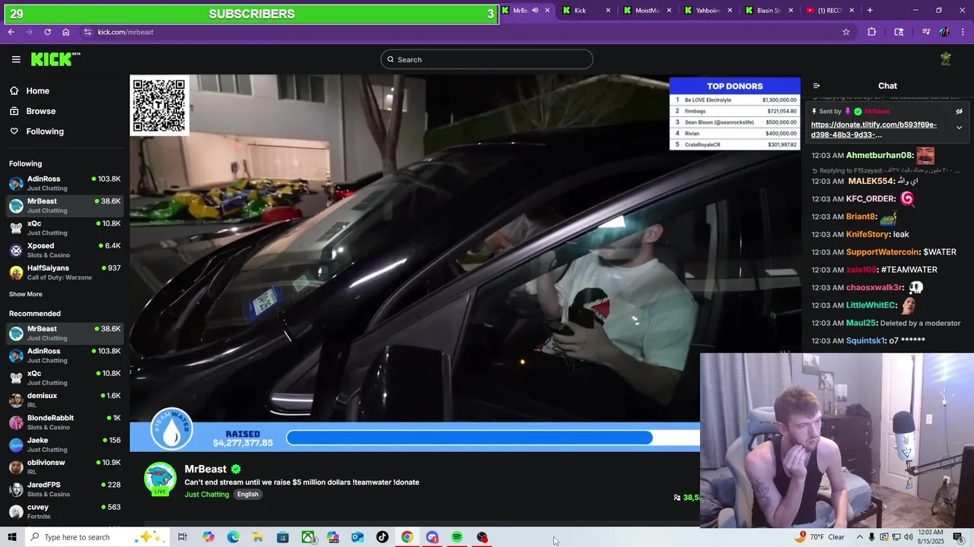The height and width of the screenshot is (547, 974).
Task: Open the 70°F Clear weather widget
Action: pyautogui.click(x=820, y=537)
